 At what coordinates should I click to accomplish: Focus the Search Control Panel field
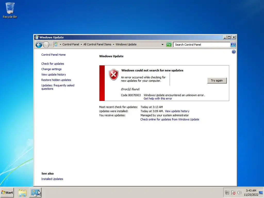point(202,45)
